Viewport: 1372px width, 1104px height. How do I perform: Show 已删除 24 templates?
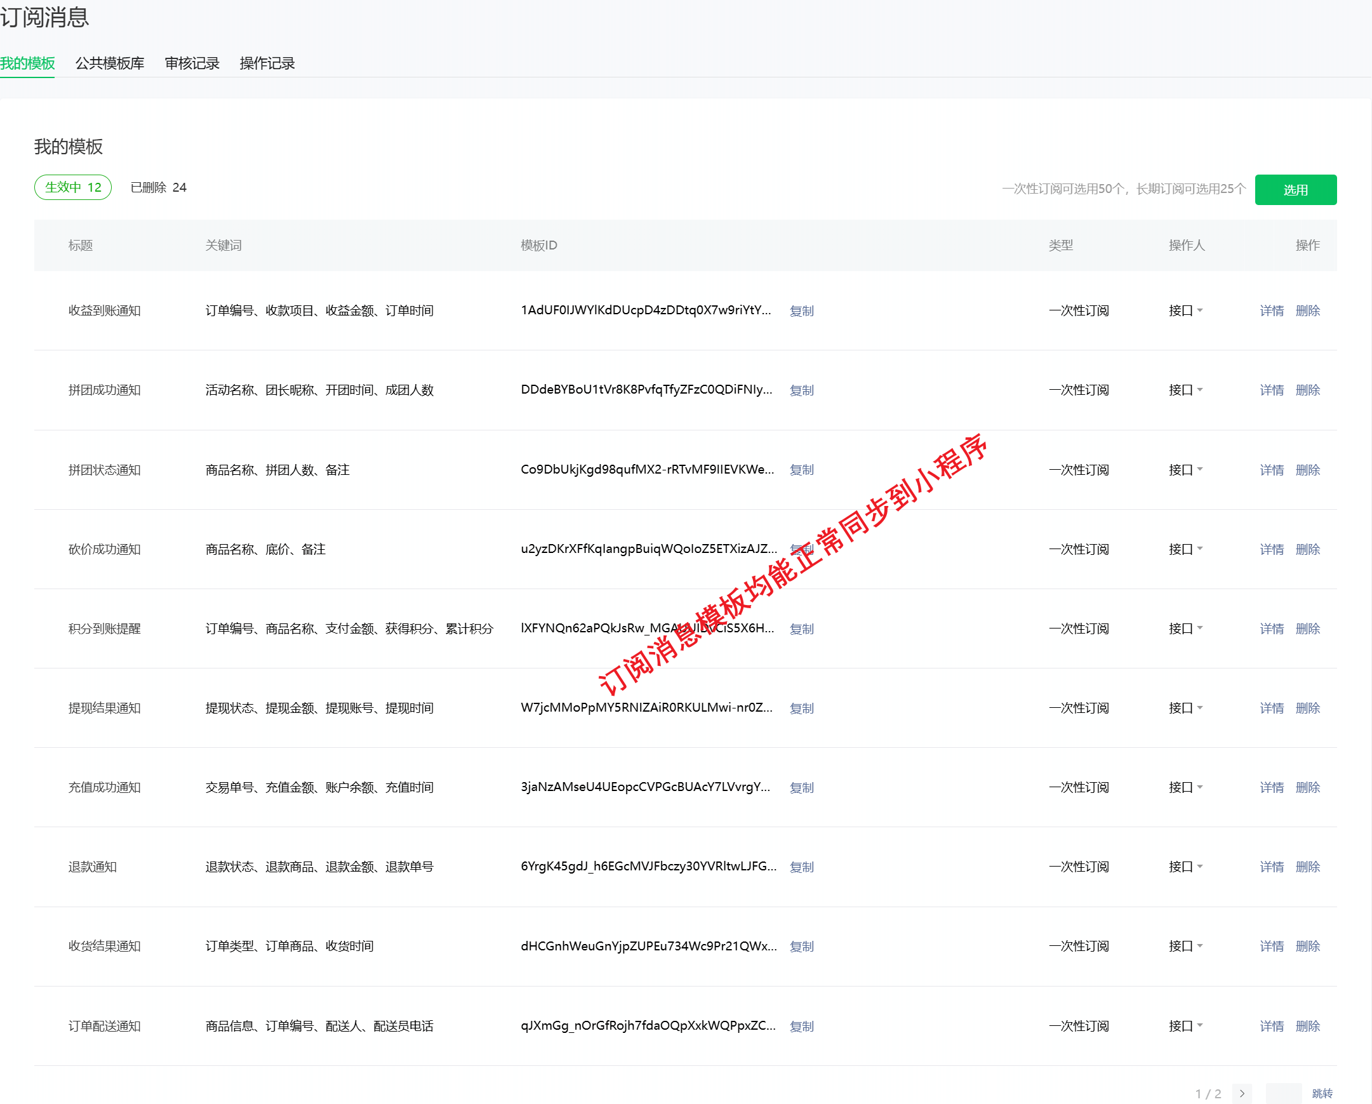tap(159, 187)
